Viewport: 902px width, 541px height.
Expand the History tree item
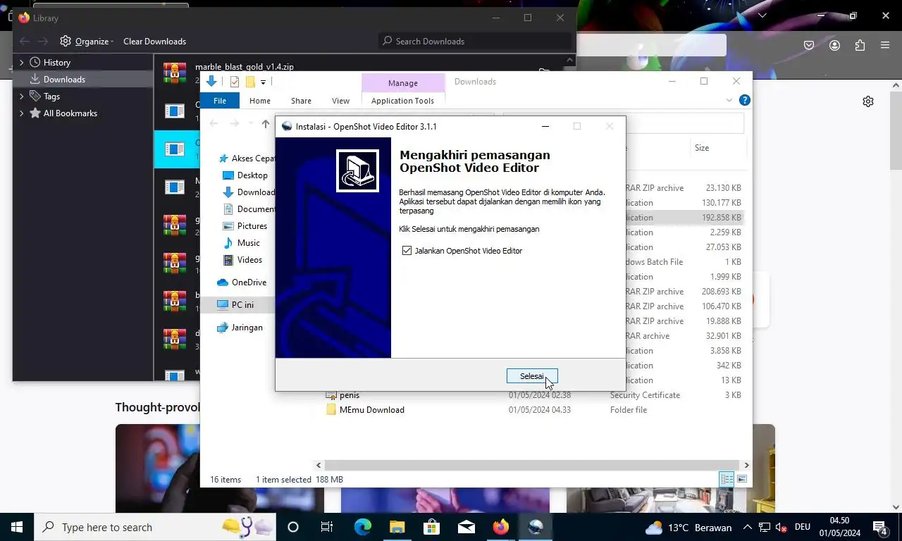coord(22,63)
